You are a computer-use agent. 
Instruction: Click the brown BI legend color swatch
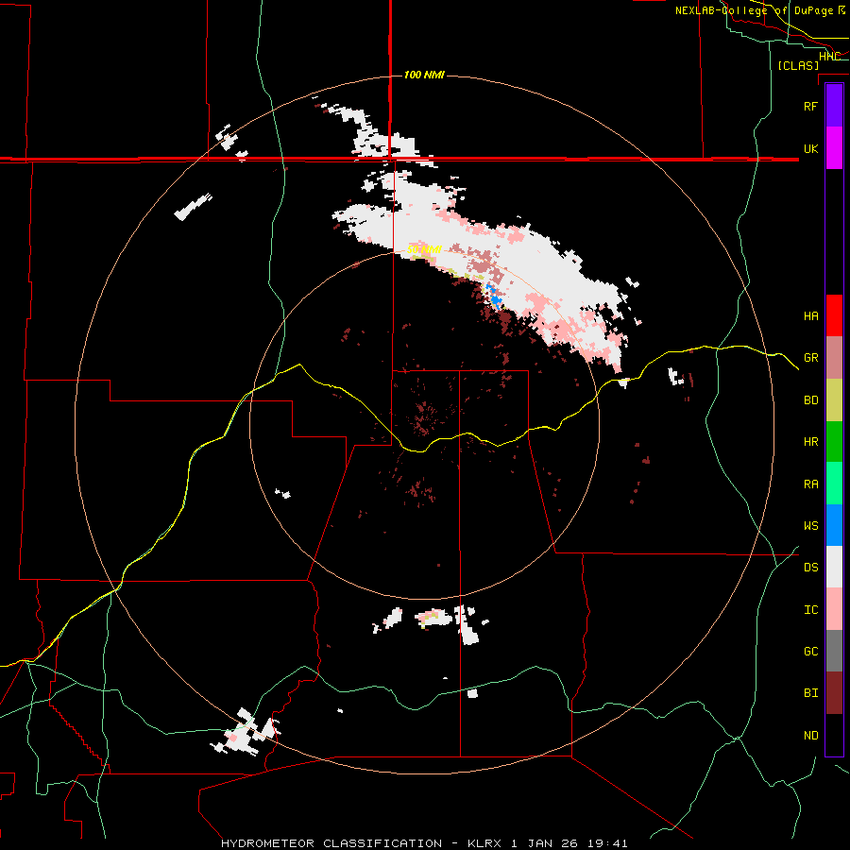pyautogui.click(x=834, y=693)
